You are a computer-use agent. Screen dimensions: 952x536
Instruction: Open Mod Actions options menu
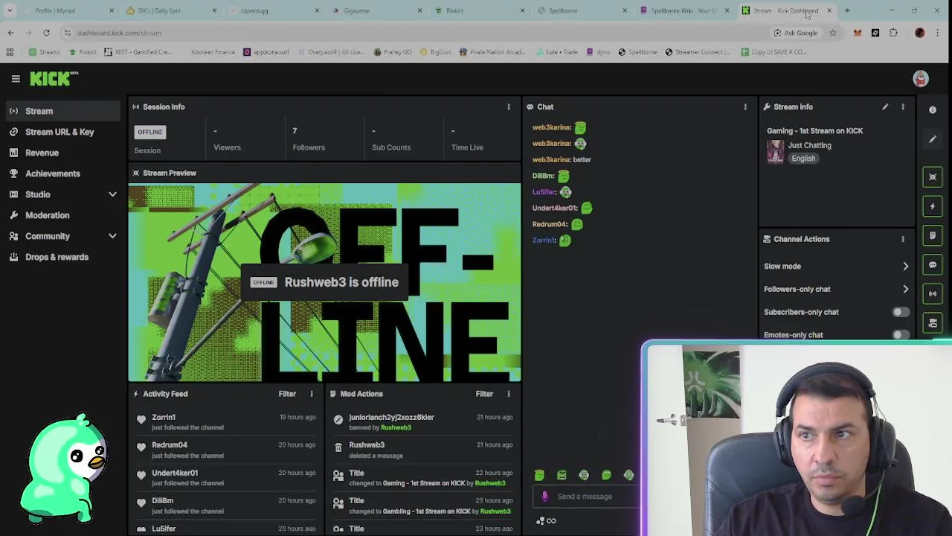pyautogui.click(x=509, y=394)
